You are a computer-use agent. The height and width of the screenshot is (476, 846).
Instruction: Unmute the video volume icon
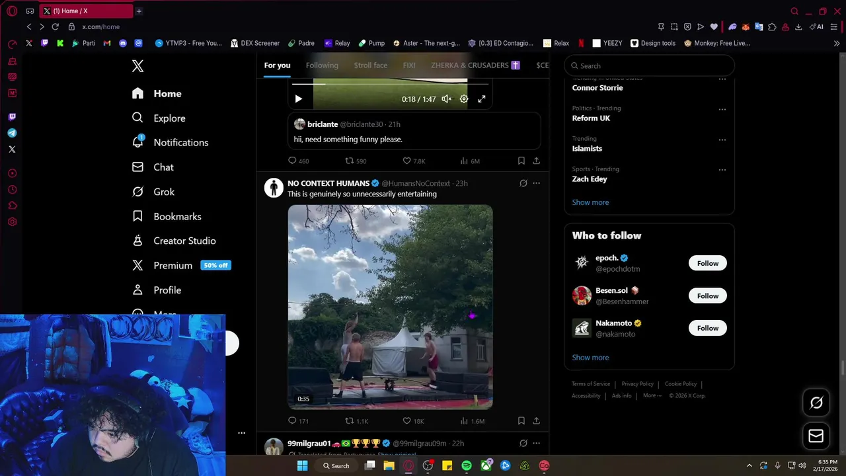[446, 99]
